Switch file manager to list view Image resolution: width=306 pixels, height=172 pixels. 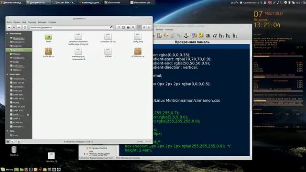pyautogui.click(x=144, y=28)
